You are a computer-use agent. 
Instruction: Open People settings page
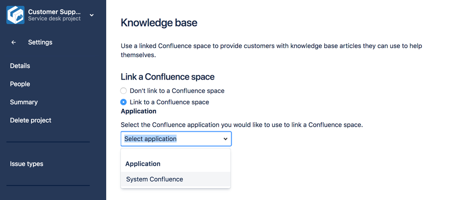coord(20,84)
